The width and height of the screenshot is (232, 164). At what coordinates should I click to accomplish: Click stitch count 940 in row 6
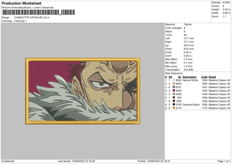click(x=179, y=98)
